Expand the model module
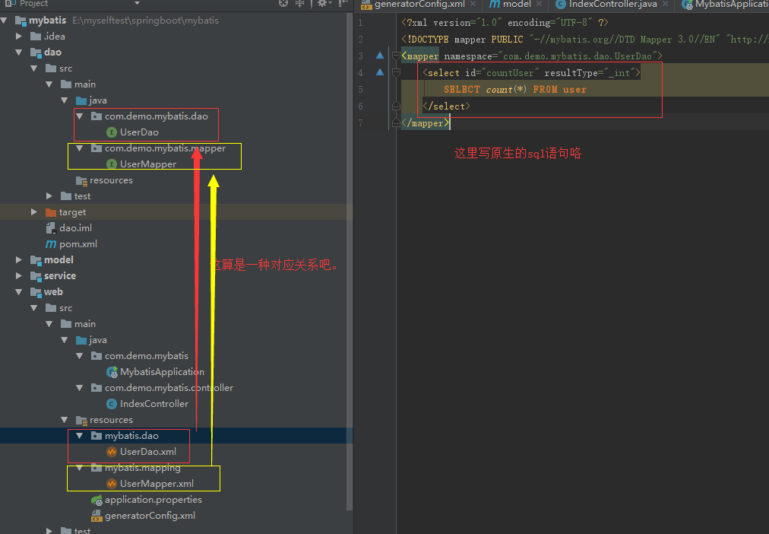The width and height of the screenshot is (769, 534). click(x=18, y=260)
